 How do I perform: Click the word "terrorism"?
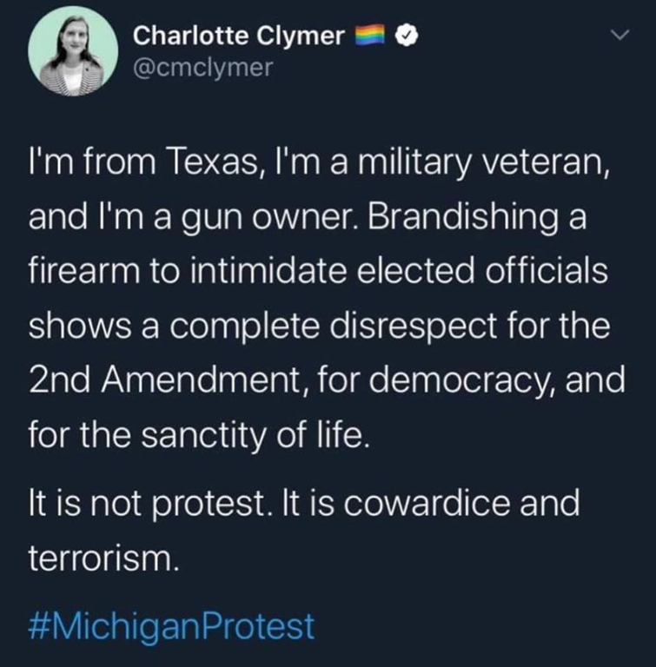click(x=103, y=560)
